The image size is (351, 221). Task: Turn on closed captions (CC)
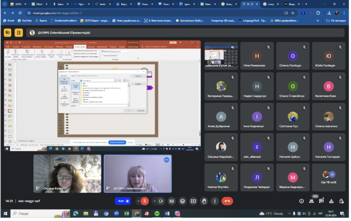pos(172,201)
